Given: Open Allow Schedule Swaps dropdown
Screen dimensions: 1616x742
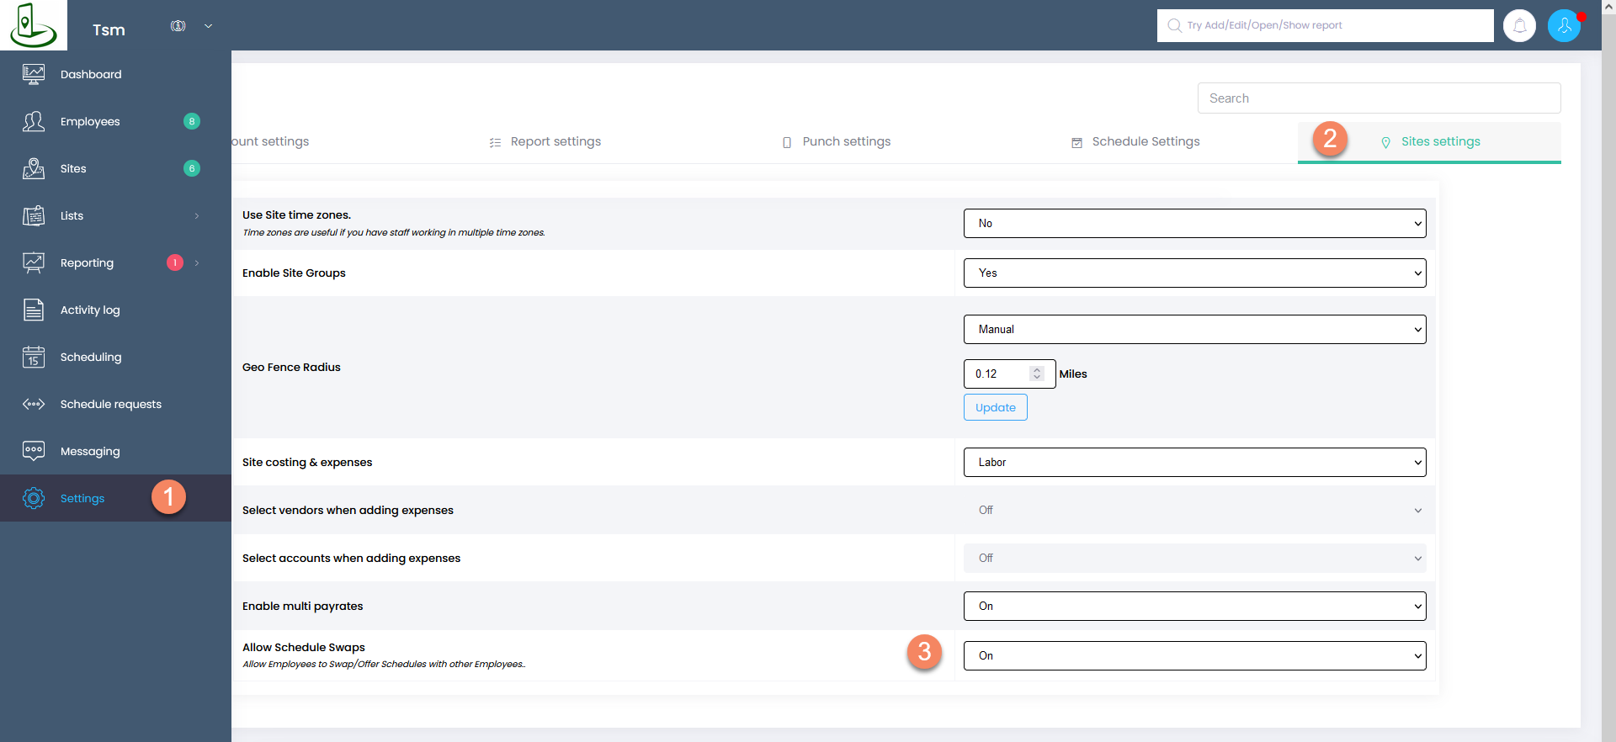Looking at the screenshot, I should coord(1194,655).
